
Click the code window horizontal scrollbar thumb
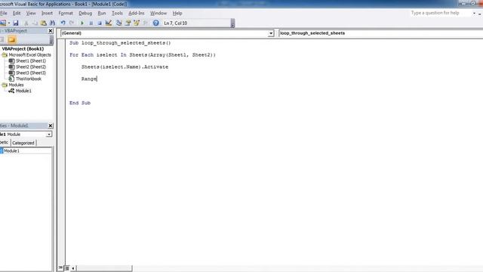pyautogui.click(x=104, y=268)
